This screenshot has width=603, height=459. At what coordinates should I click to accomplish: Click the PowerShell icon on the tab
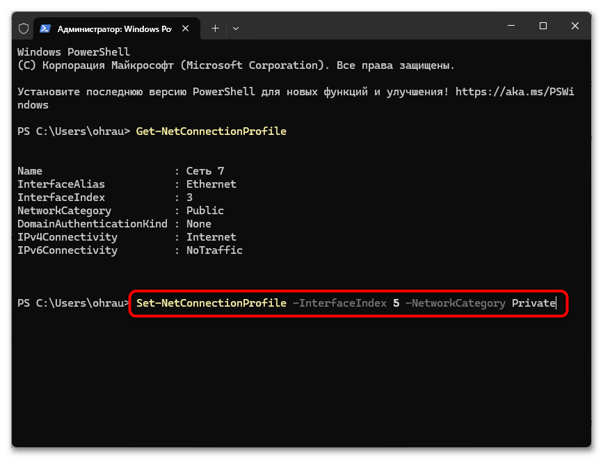pyautogui.click(x=45, y=29)
